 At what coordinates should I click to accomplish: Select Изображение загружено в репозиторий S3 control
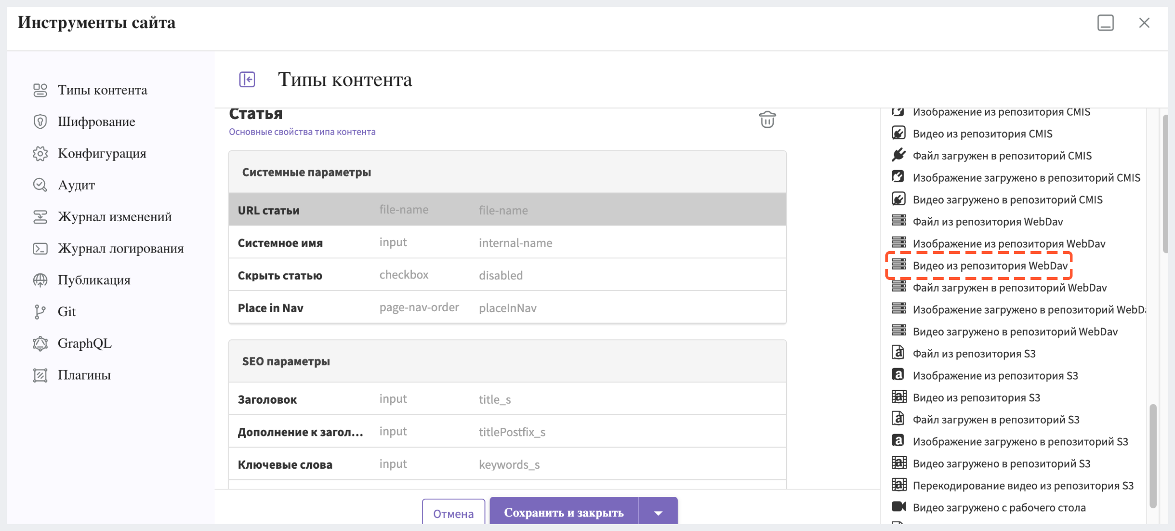[1010, 441]
